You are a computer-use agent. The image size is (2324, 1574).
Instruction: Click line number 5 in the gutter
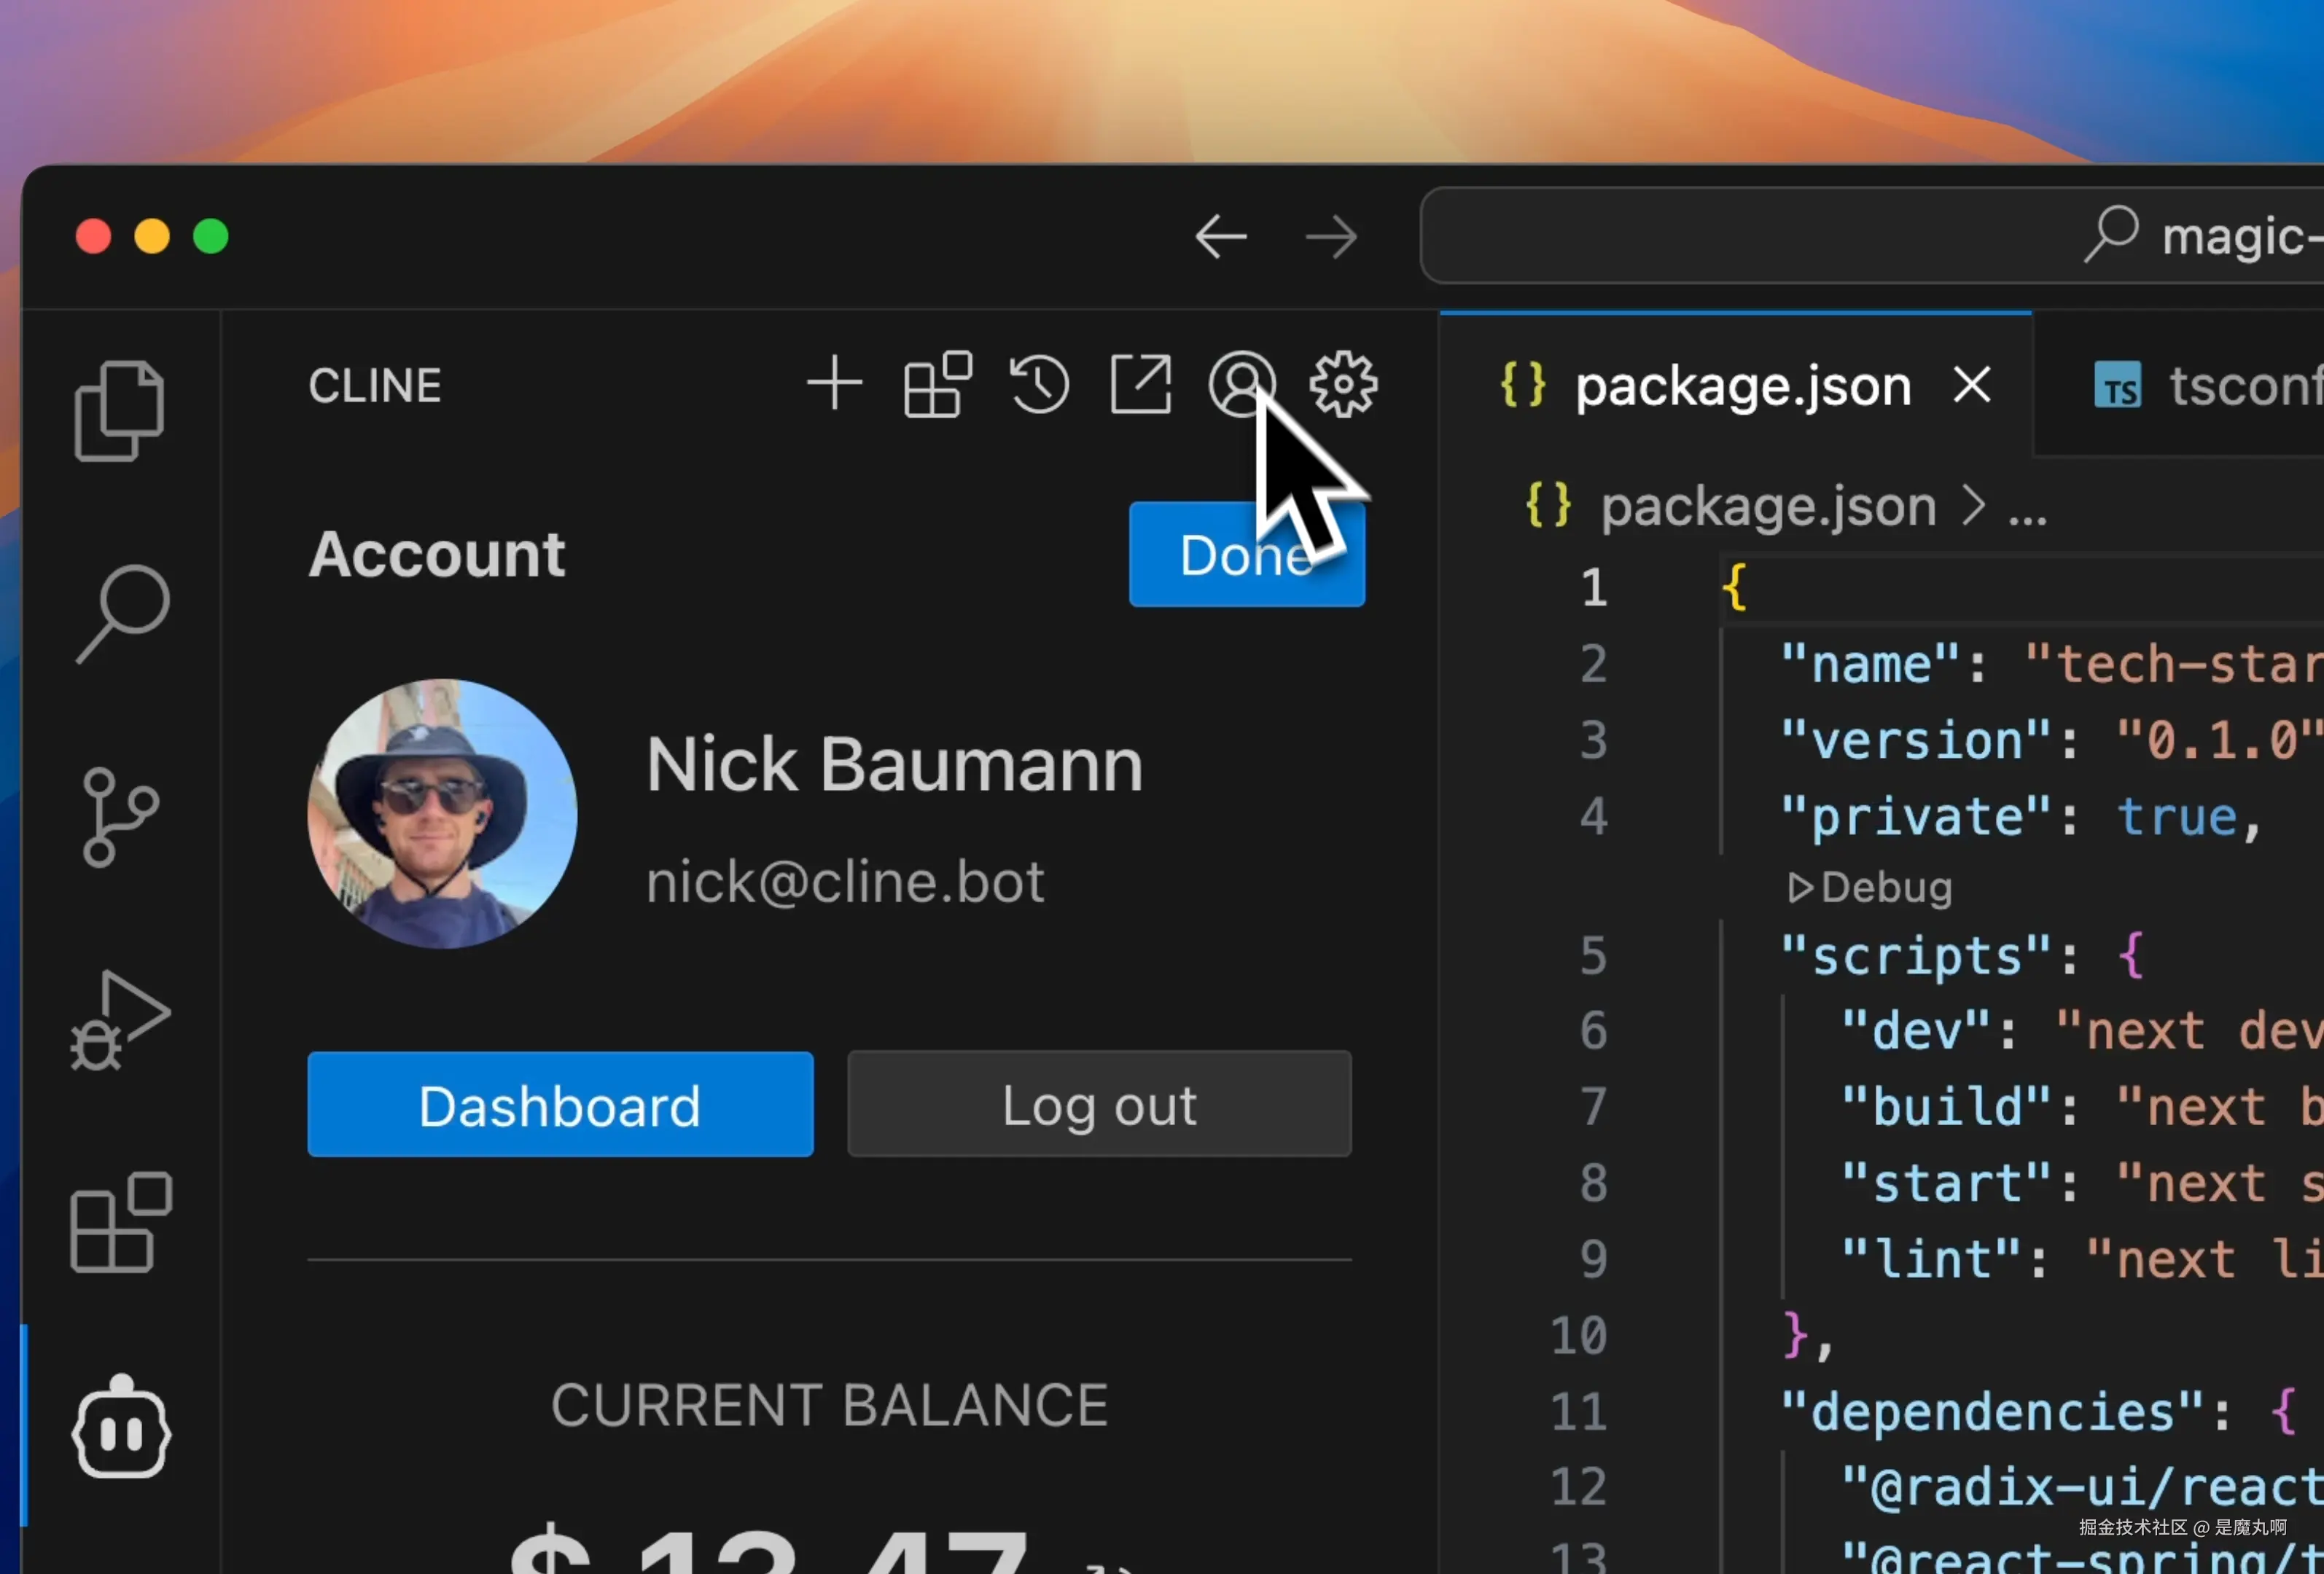(1593, 956)
